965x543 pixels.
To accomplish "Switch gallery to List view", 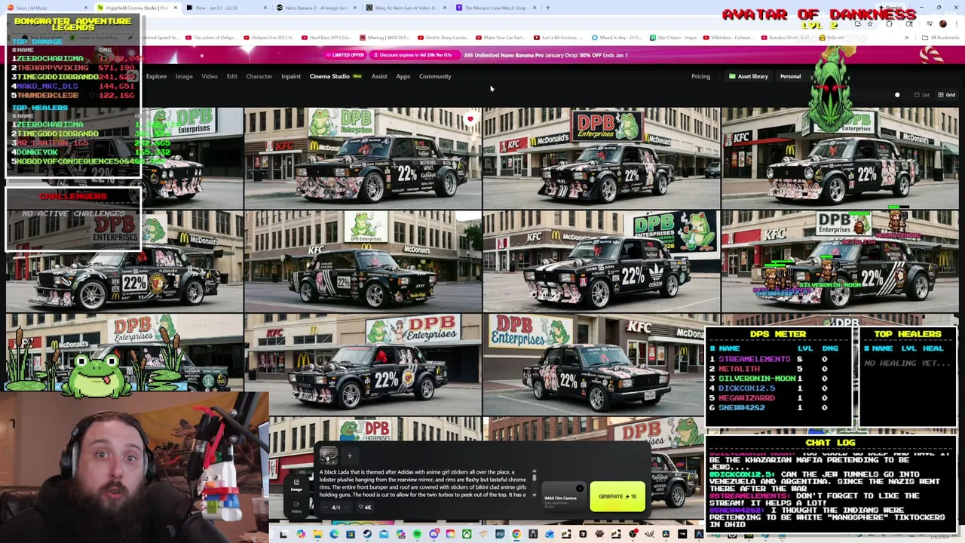I will tap(922, 95).
